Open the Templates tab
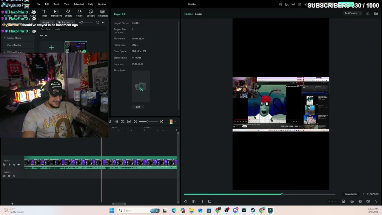382x215 pixels. point(102,13)
